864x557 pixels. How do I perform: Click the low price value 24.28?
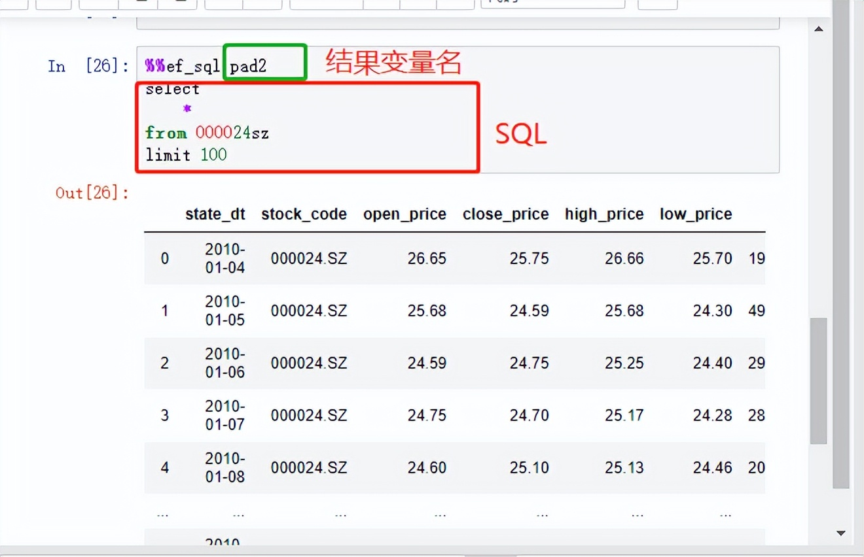(x=713, y=415)
